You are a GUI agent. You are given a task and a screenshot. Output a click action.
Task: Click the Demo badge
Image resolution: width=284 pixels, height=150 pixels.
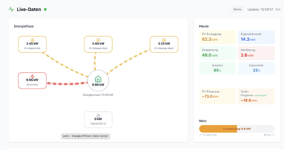pyautogui.click(x=237, y=9)
